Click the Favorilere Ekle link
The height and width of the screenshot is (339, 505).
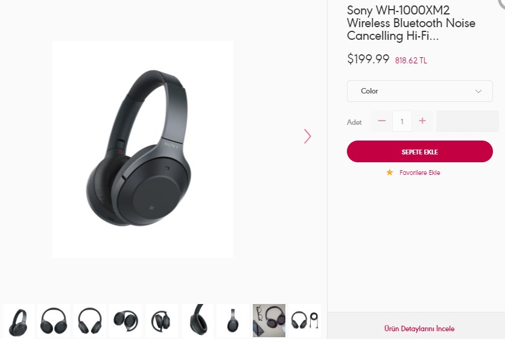[x=419, y=173]
